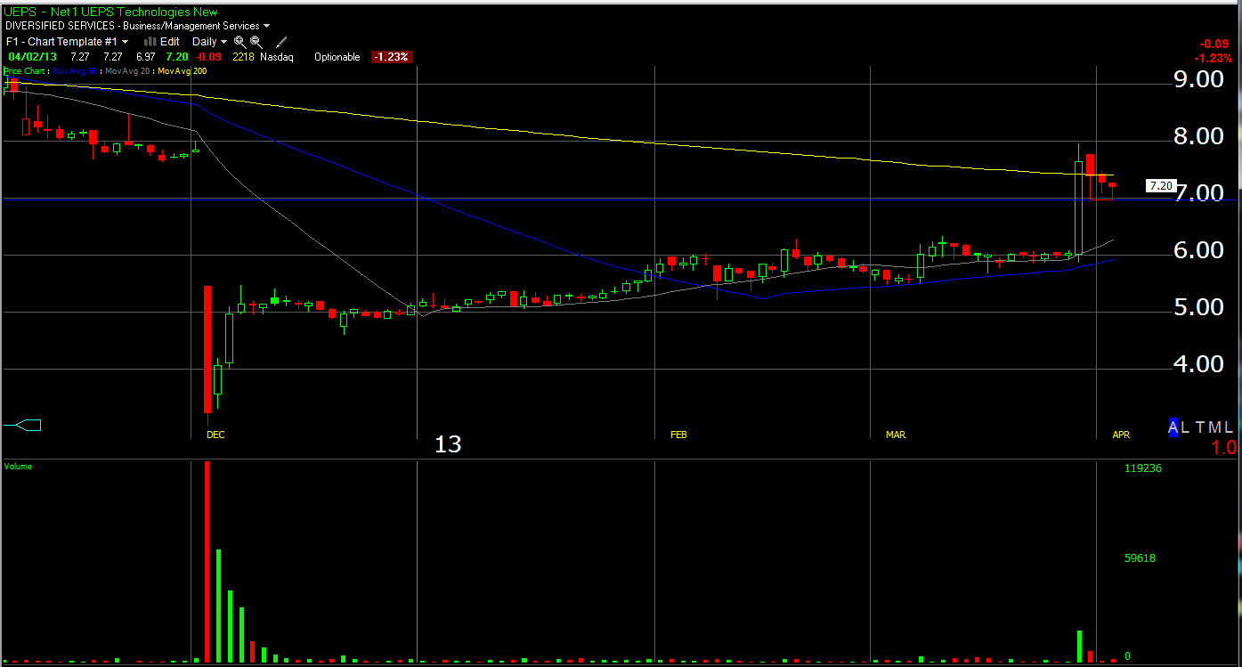Select the MovAvg 200 indicator label
This screenshot has height=667, width=1242.
(x=183, y=70)
